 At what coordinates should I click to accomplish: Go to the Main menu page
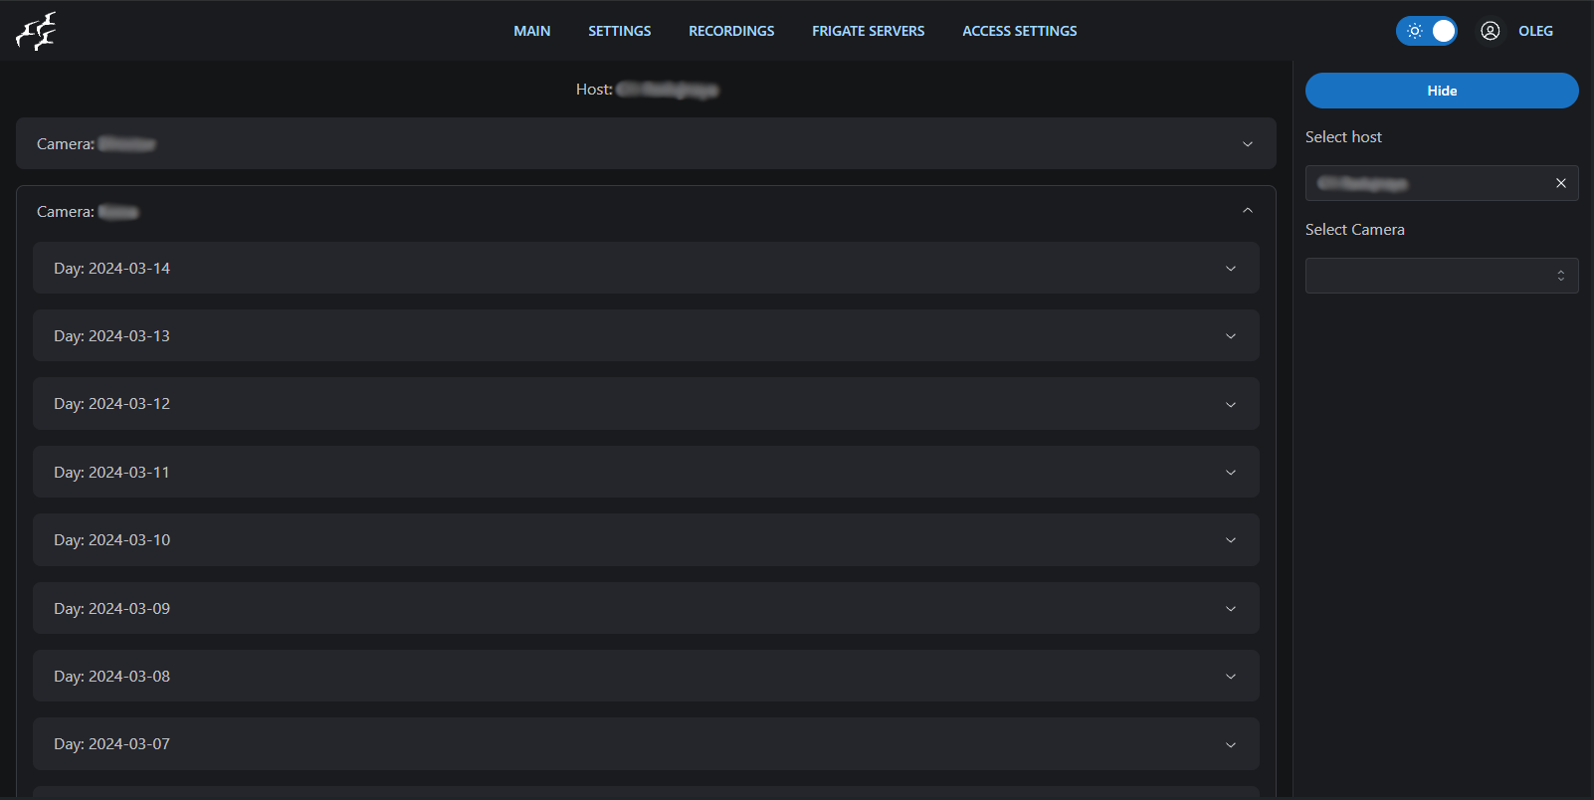pyautogui.click(x=531, y=31)
